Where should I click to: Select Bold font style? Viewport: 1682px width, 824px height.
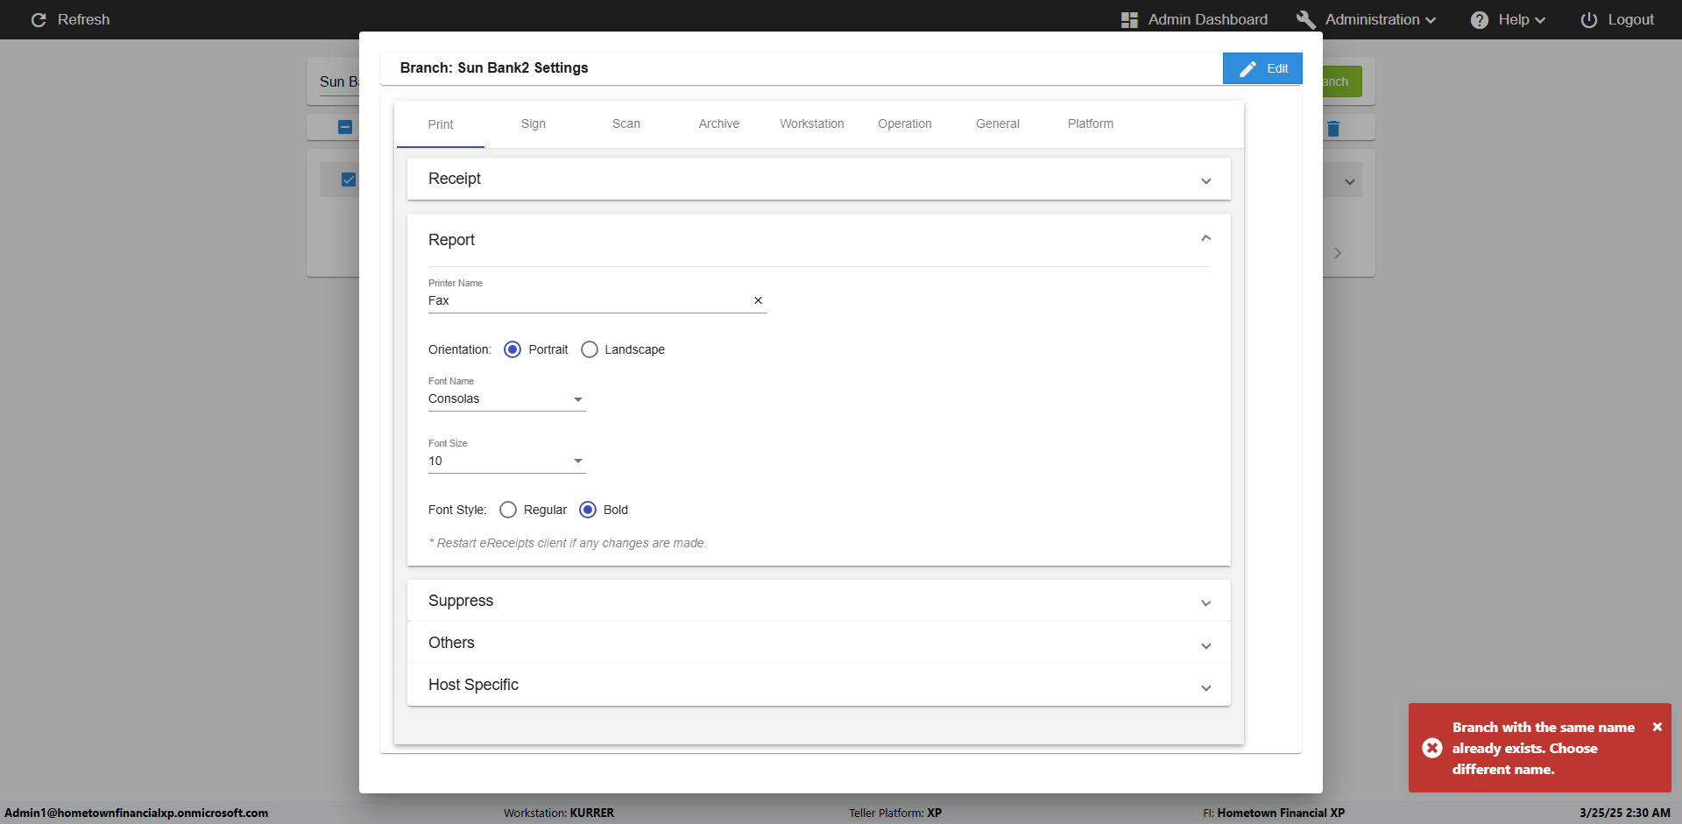tap(588, 510)
